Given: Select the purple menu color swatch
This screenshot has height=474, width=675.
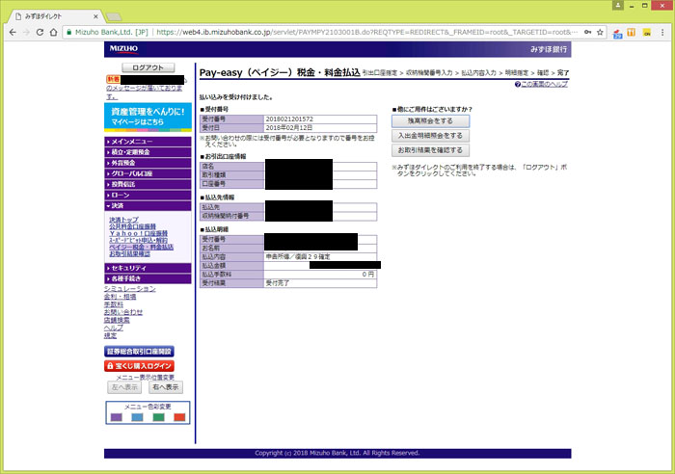Looking at the screenshot, I should [117, 417].
